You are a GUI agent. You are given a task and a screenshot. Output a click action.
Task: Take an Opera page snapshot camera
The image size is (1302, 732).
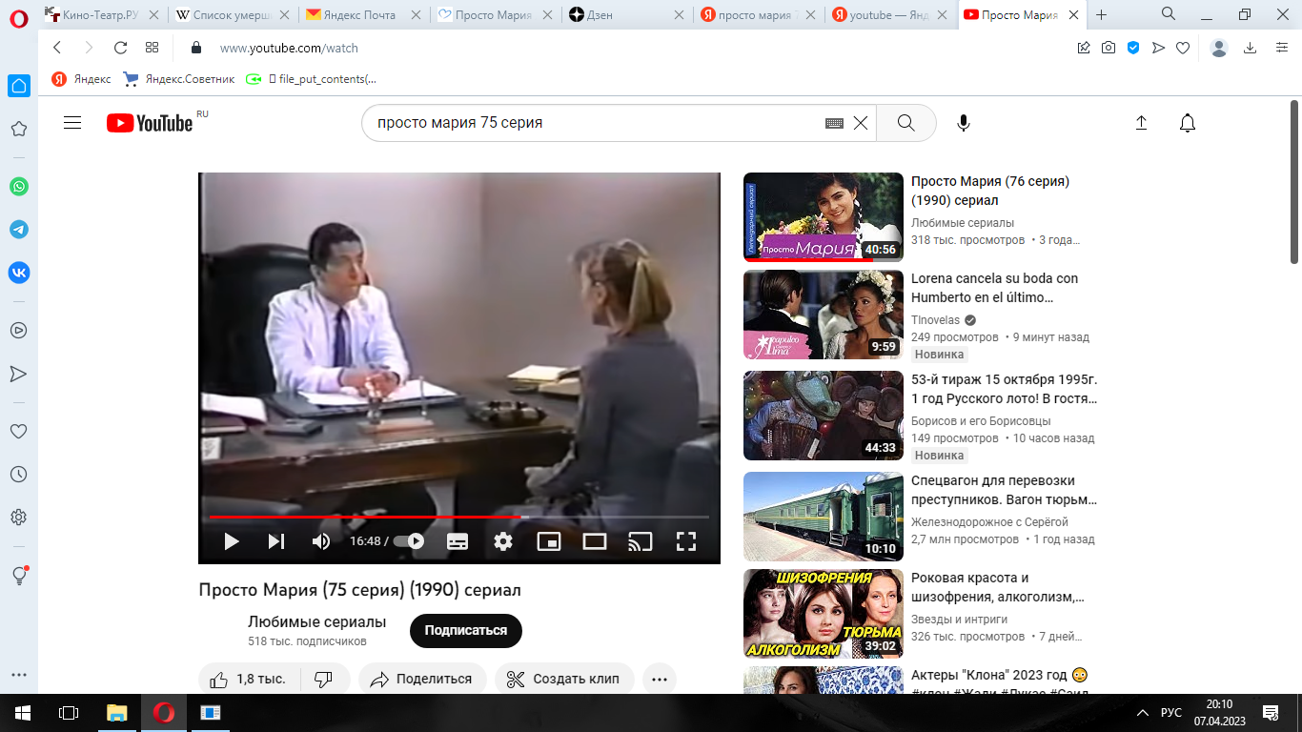1109,48
